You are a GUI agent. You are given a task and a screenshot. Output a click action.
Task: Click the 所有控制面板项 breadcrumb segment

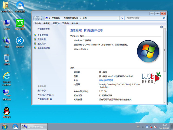(x=71, y=18)
